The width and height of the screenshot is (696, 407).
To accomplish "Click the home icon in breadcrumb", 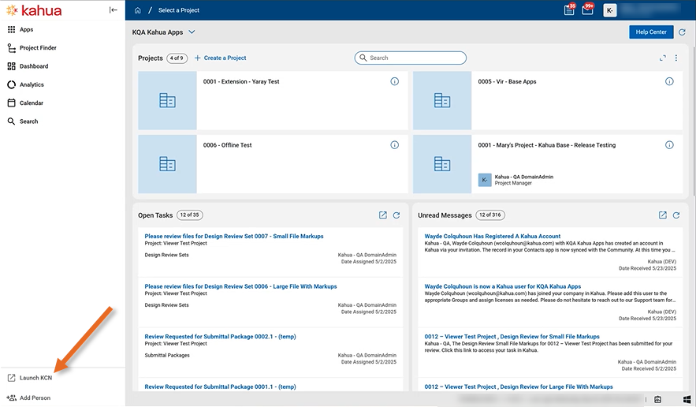I will 138,10.
